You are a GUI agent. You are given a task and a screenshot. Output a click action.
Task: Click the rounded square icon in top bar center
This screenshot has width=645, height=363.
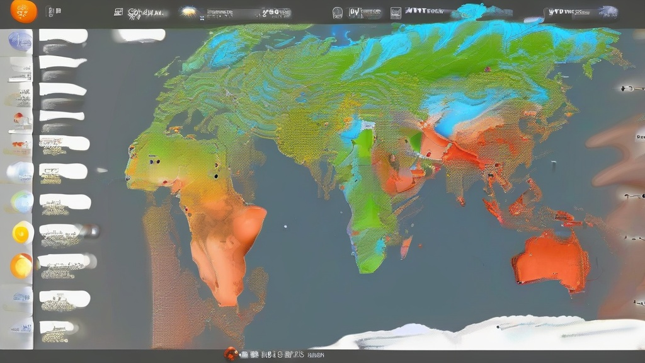tap(338, 13)
